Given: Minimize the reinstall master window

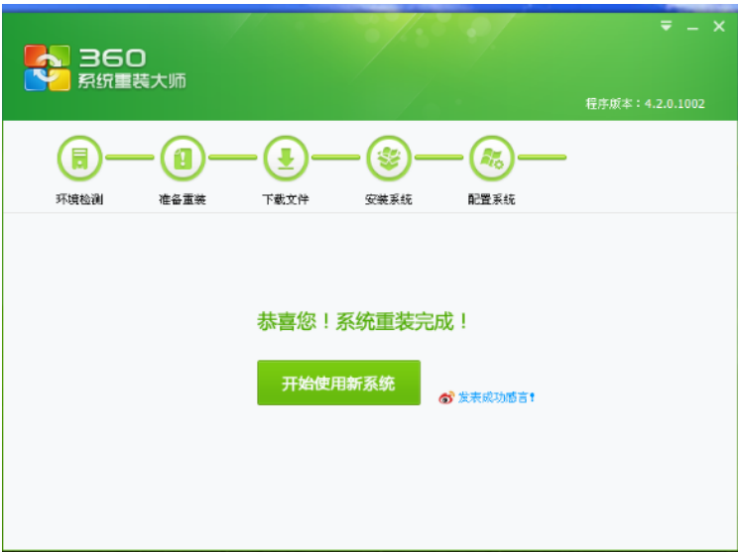Looking at the screenshot, I should coord(692,29).
